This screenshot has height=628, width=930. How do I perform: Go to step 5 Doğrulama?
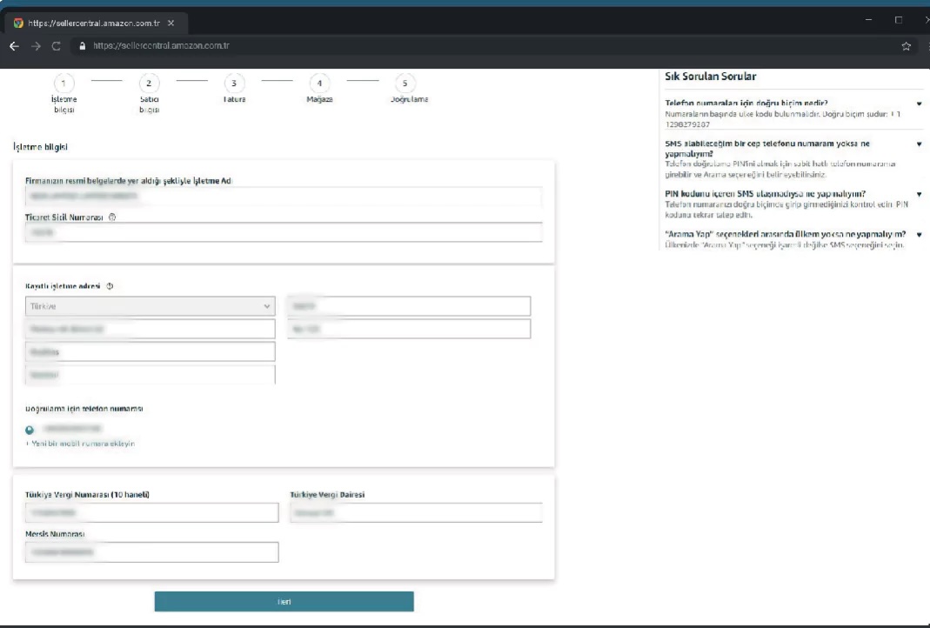[x=408, y=89]
